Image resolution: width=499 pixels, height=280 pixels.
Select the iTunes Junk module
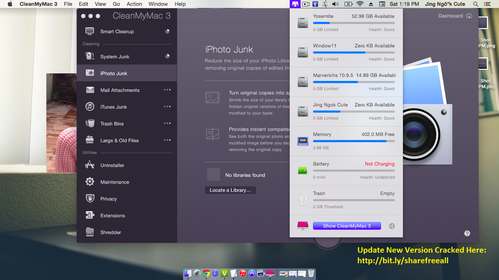point(113,106)
